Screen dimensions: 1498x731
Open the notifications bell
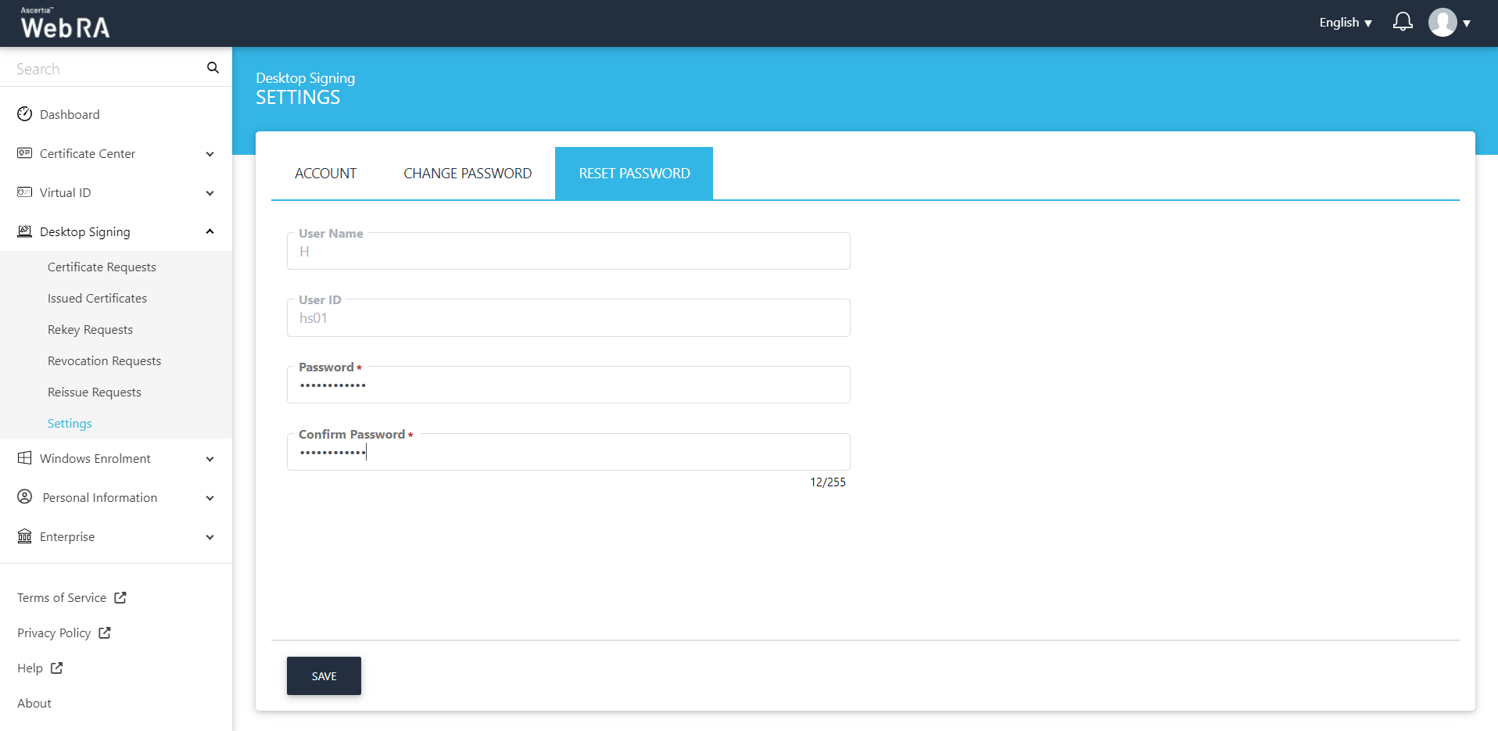coord(1403,22)
